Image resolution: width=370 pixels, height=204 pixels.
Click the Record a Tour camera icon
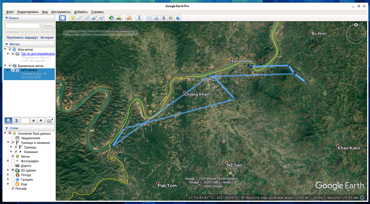click(x=102, y=18)
